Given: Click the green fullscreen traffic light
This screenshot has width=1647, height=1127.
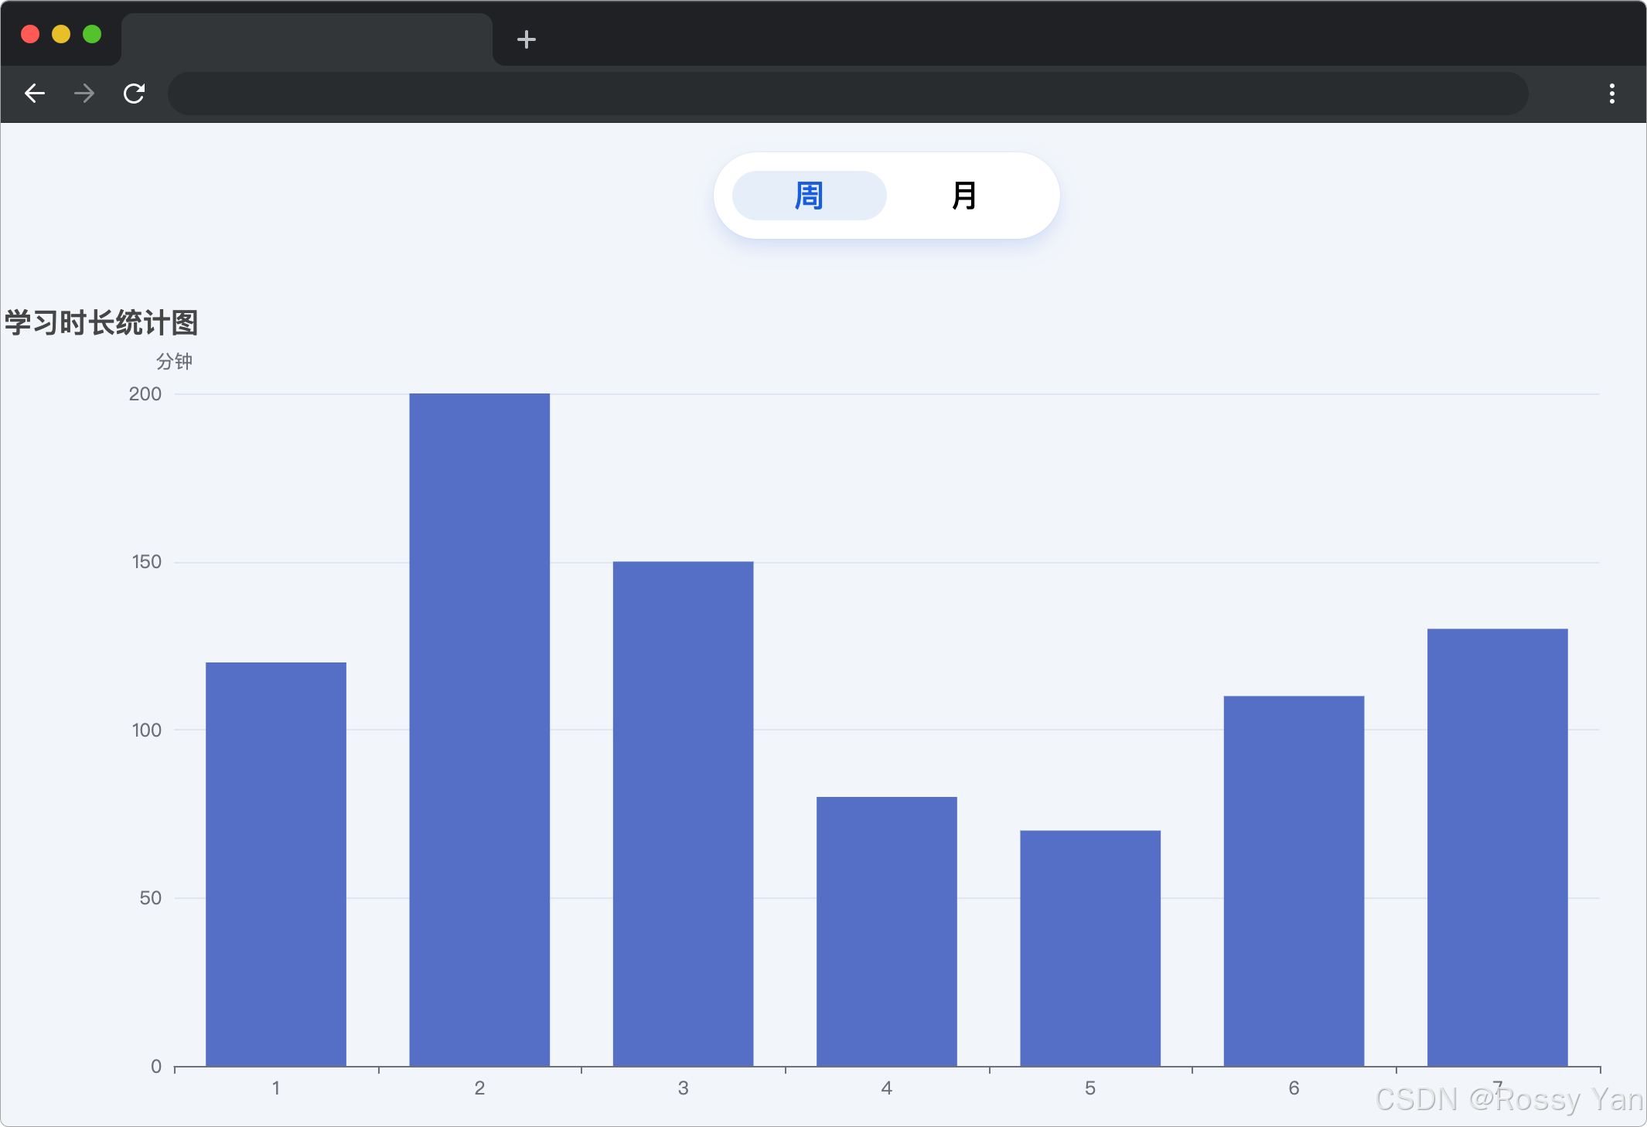Looking at the screenshot, I should pyautogui.click(x=92, y=33).
